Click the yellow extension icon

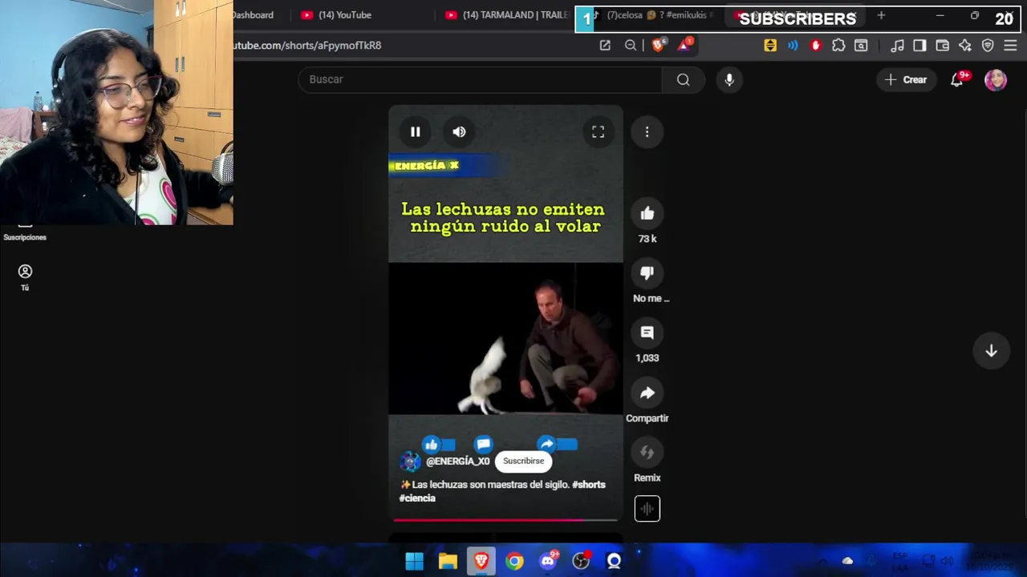pos(770,46)
